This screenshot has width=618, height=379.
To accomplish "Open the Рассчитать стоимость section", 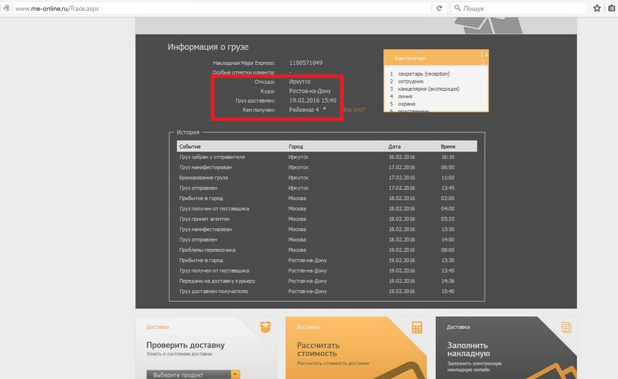I will pos(318,350).
